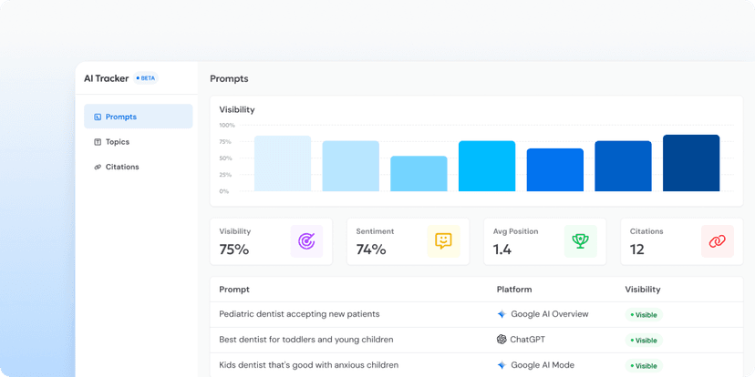
Task: Open 'Kids dentist that's good with anxious children'
Action: click(308, 365)
